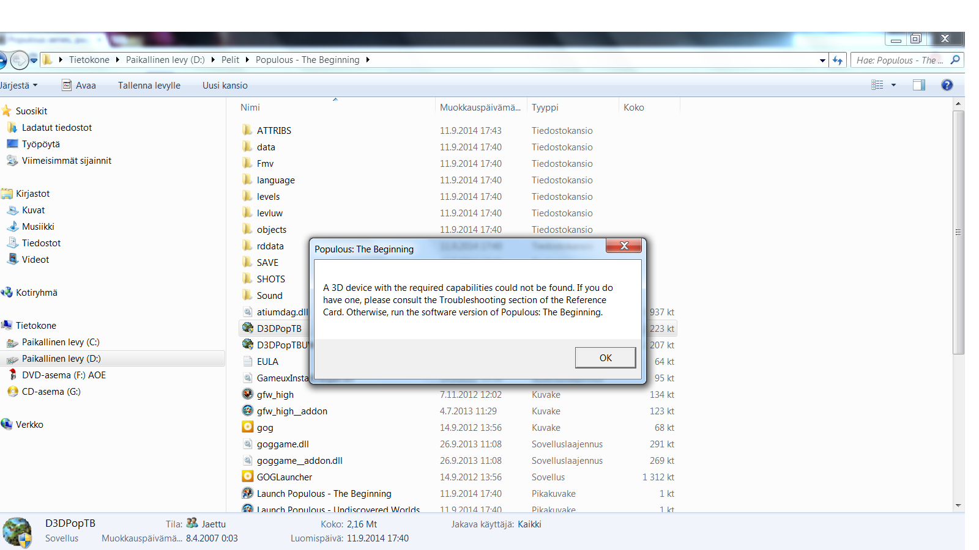Select the Sound folder icon
Screen dimensions: 979x550
pyautogui.click(x=247, y=295)
